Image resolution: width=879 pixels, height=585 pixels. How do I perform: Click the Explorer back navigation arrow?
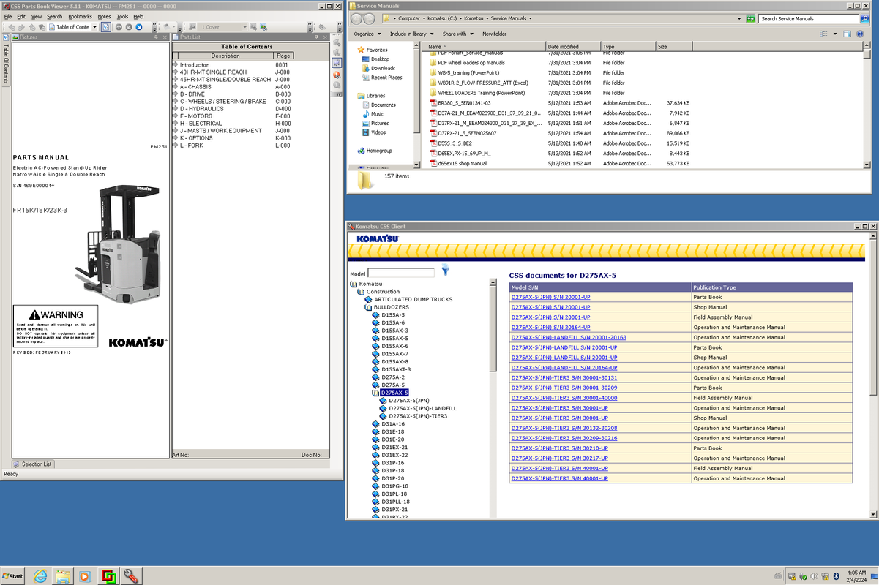pos(358,19)
